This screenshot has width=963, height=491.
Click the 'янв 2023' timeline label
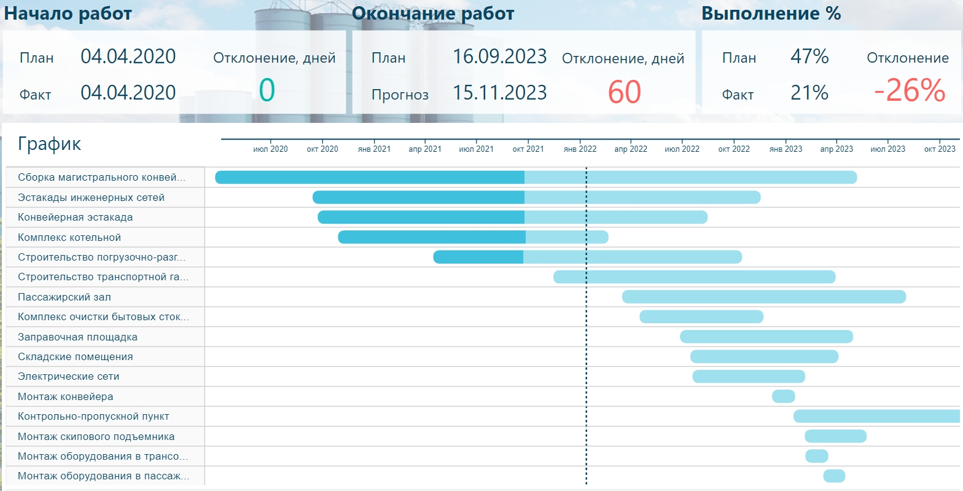[786, 149]
